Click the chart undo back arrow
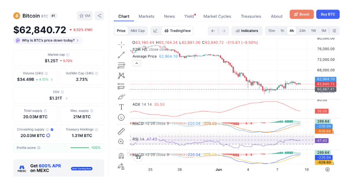344x185 pixels. [x=213, y=31]
